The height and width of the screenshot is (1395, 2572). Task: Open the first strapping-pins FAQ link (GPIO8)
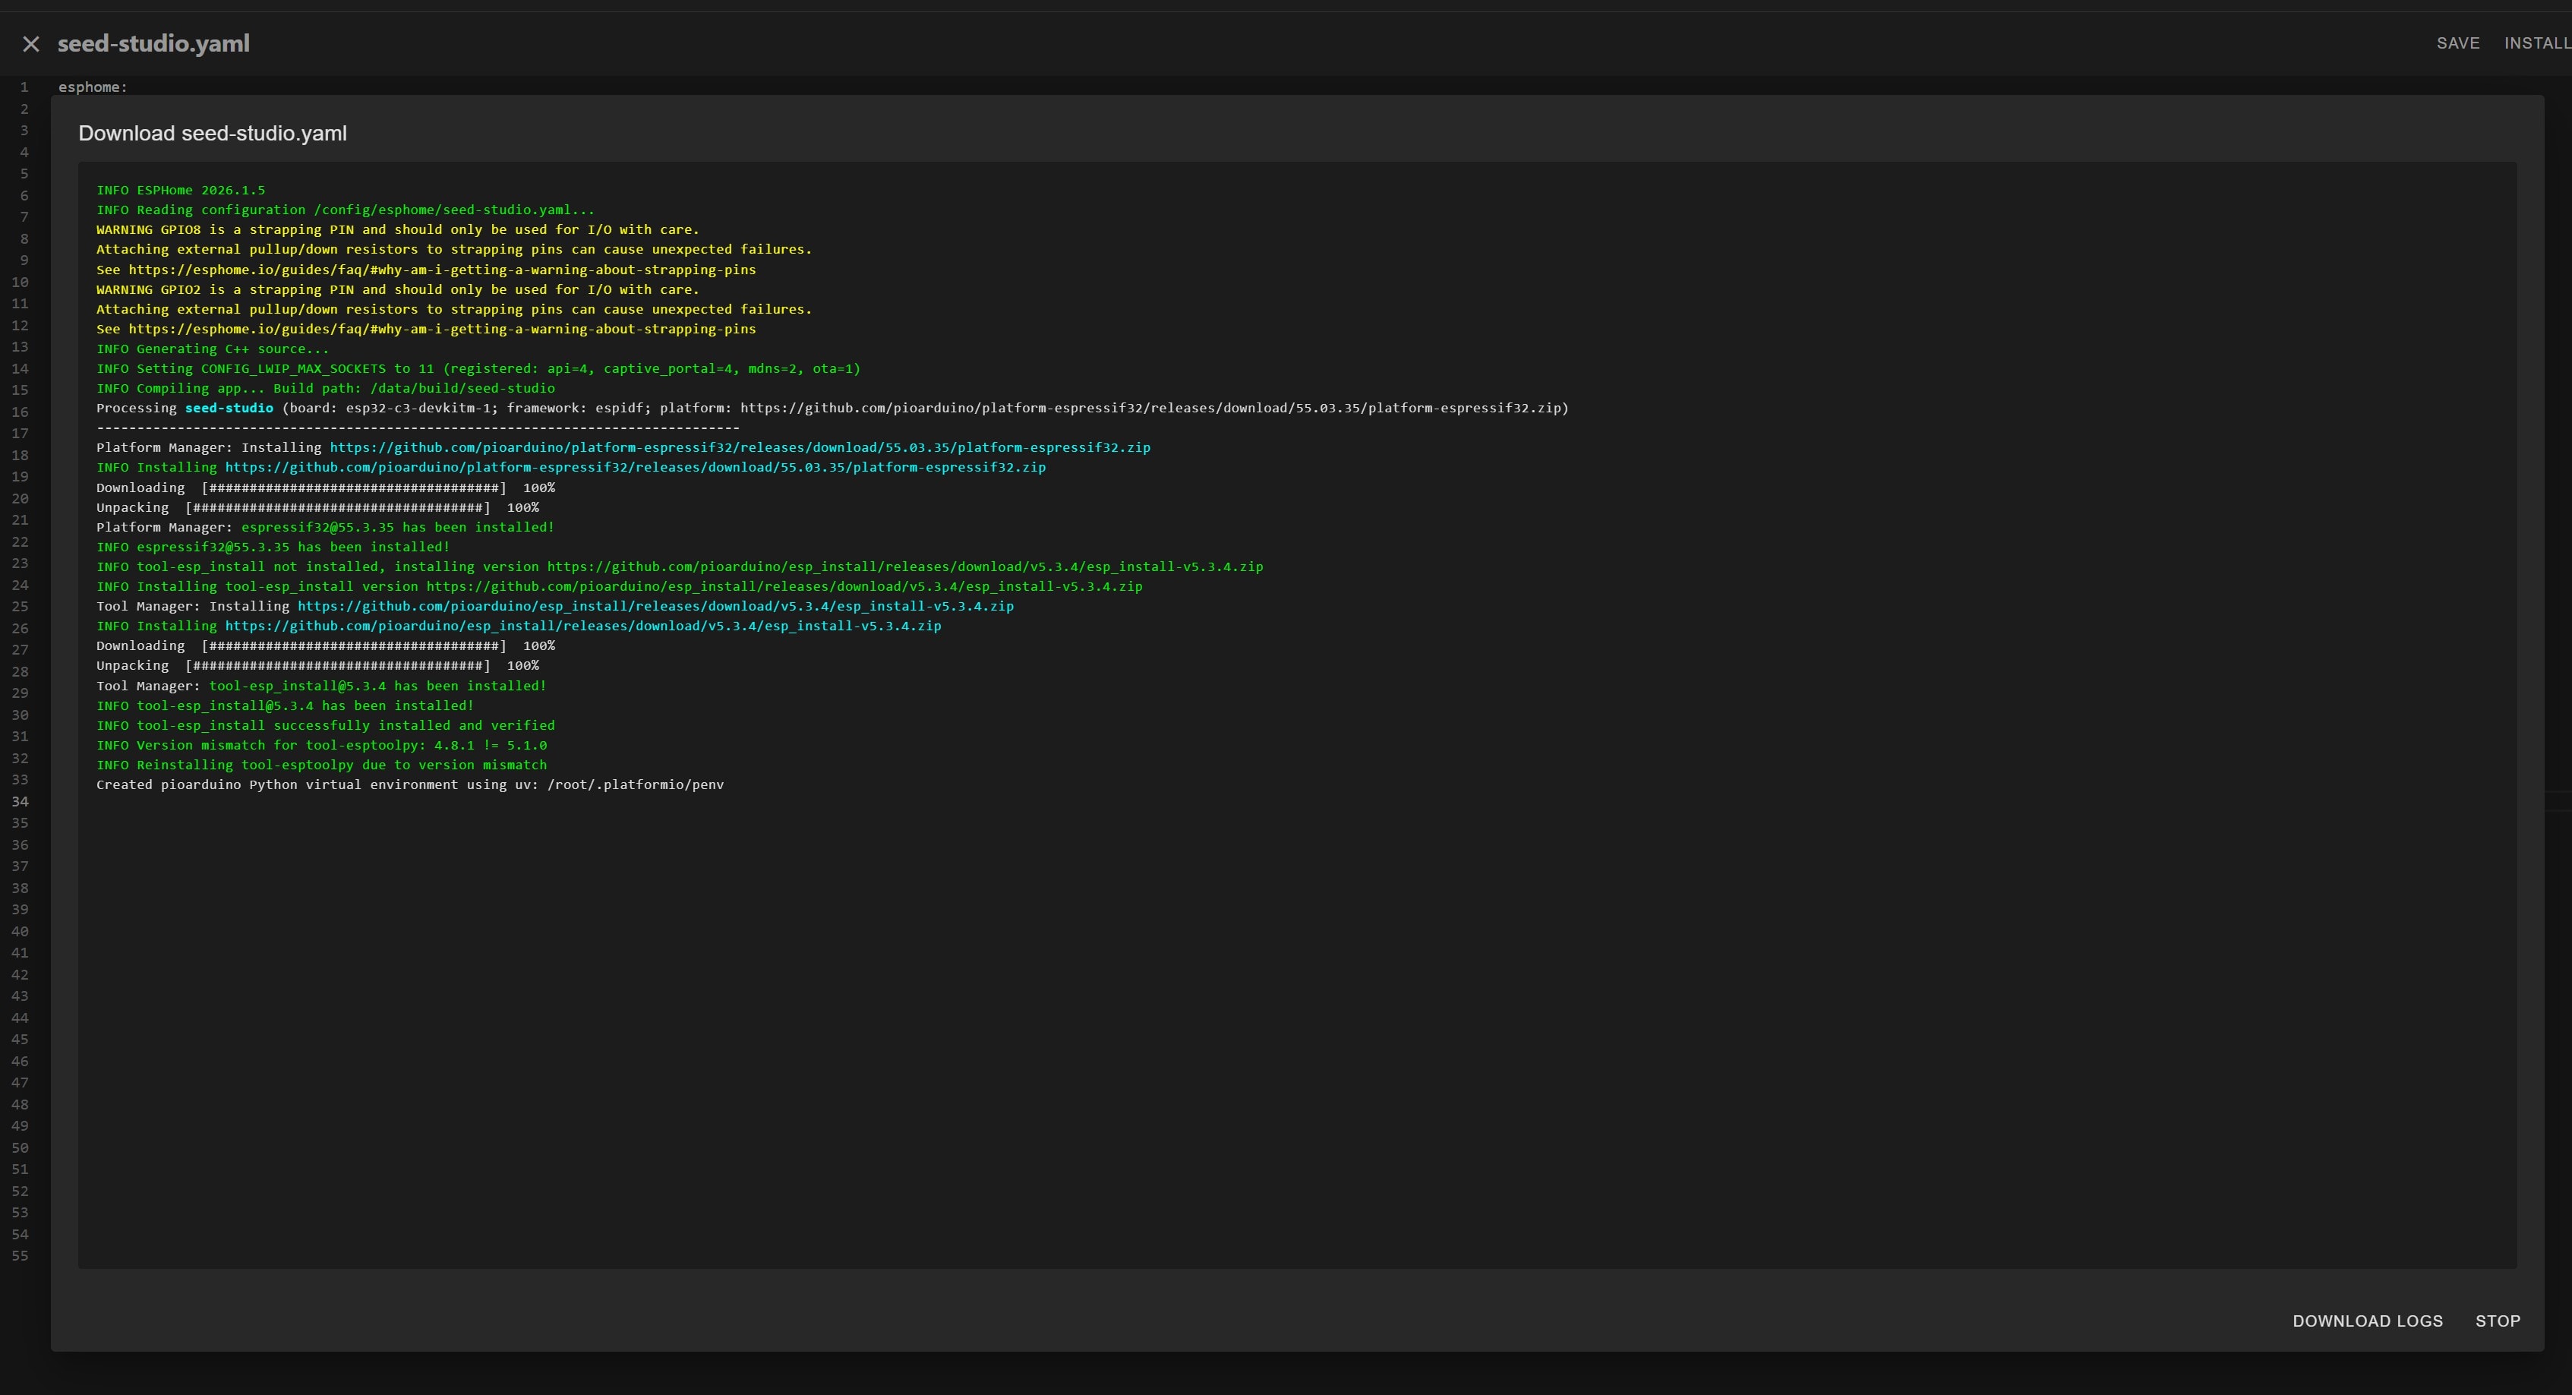[441, 270]
